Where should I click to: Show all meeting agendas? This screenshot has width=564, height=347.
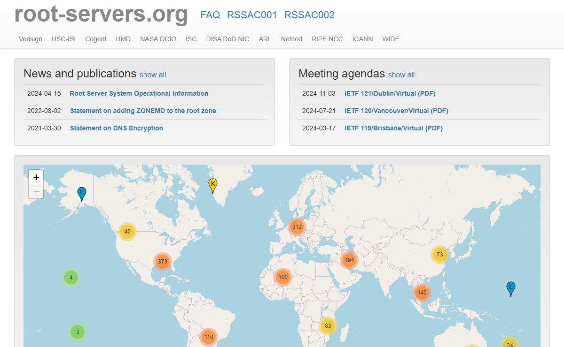click(401, 75)
